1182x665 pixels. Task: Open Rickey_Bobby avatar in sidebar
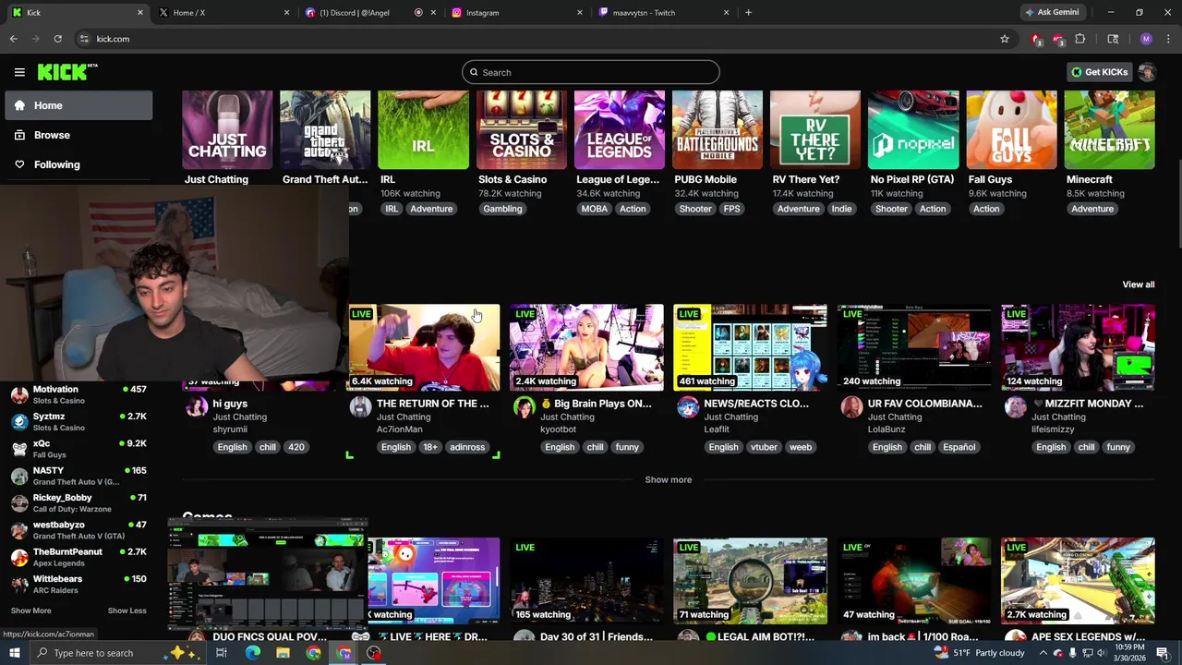click(x=19, y=503)
